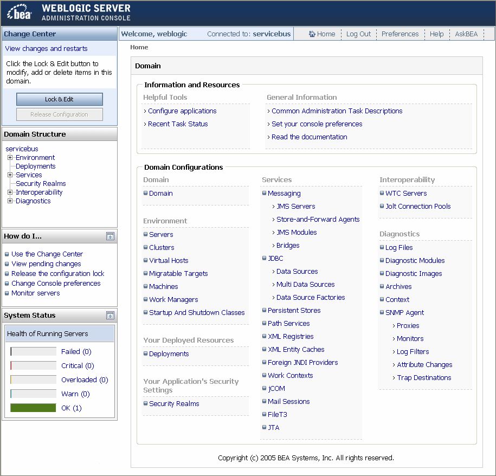Open the Foreign JNDI Providers link

point(302,363)
